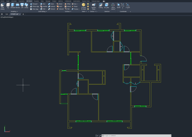Go to the Manage ribbon tab

click(48, 1)
